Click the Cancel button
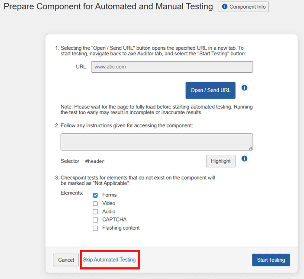The height and width of the screenshot is (279, 304). (x=66, y=260)
